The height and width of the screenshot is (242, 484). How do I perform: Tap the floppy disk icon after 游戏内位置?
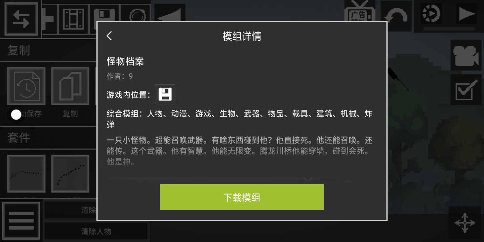[165, 94]
